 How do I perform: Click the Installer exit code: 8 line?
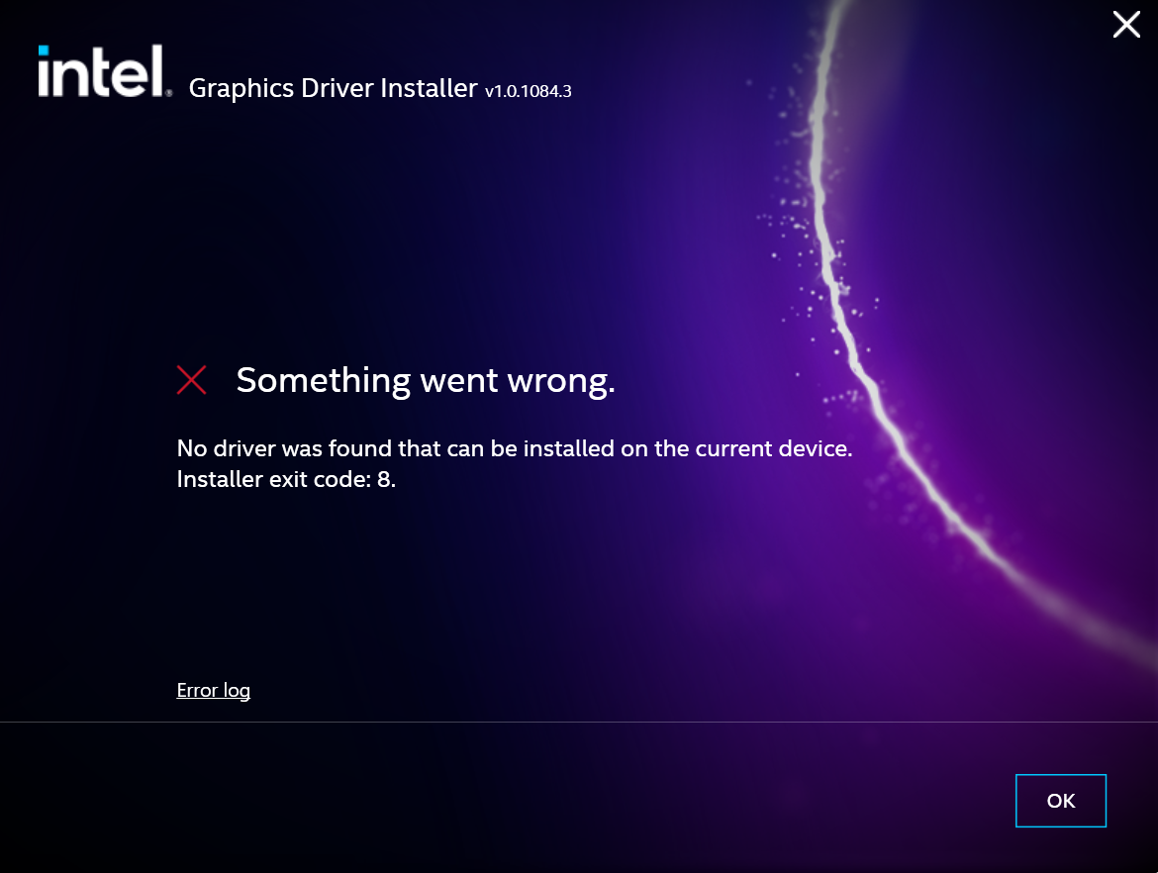pos(287,479)
